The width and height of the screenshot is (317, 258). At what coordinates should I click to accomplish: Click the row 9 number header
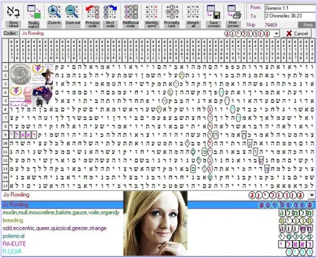(x=5, y=135)
